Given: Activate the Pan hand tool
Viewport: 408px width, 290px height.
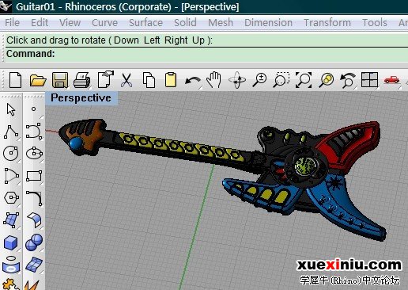Looking at the screenshot, I should point(213,80).
